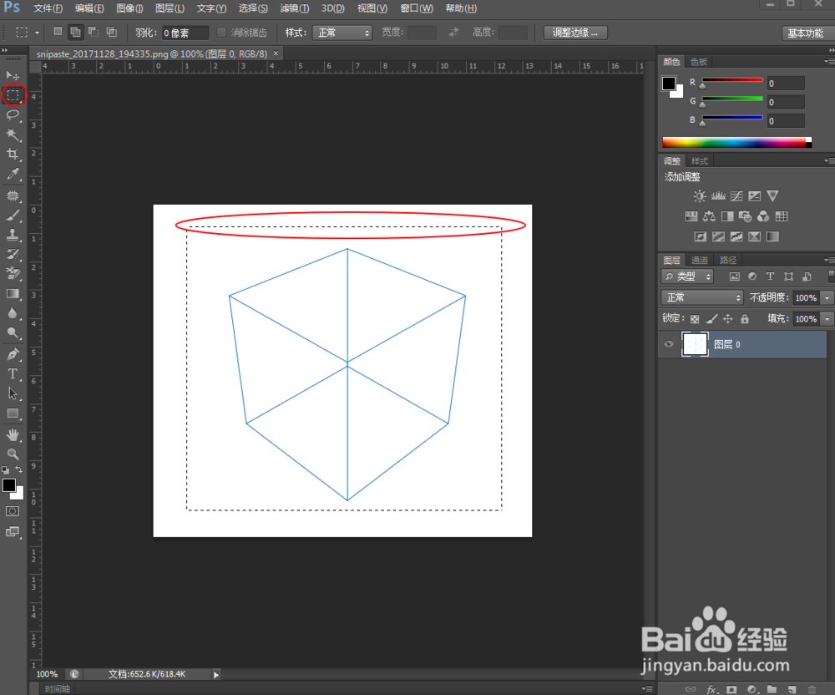Expand the 填充 fill slider arrow

click(x=827, y=319)
